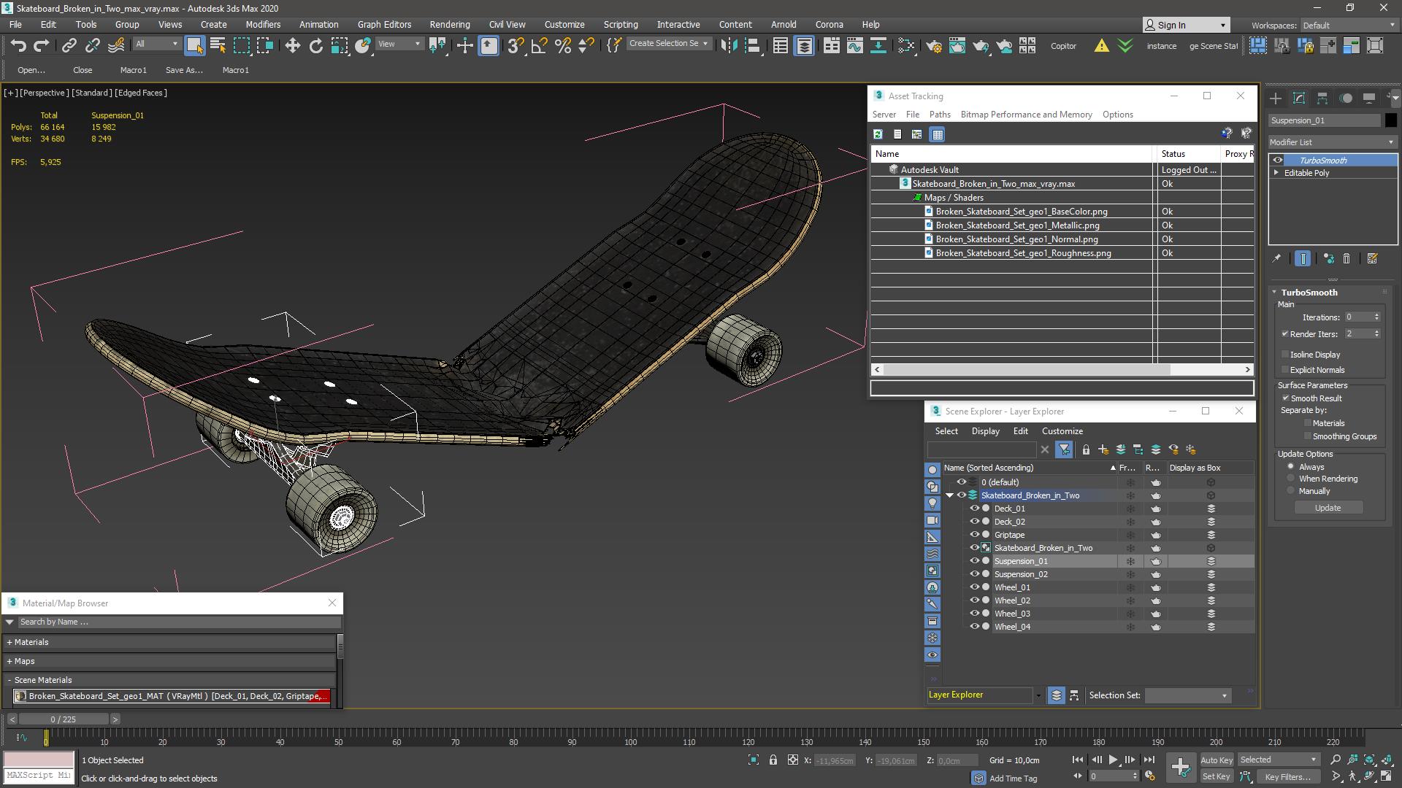Click the Key Filters... button
The width and height of the screenshot is (1402, 788).
[x=1287, y=776]
